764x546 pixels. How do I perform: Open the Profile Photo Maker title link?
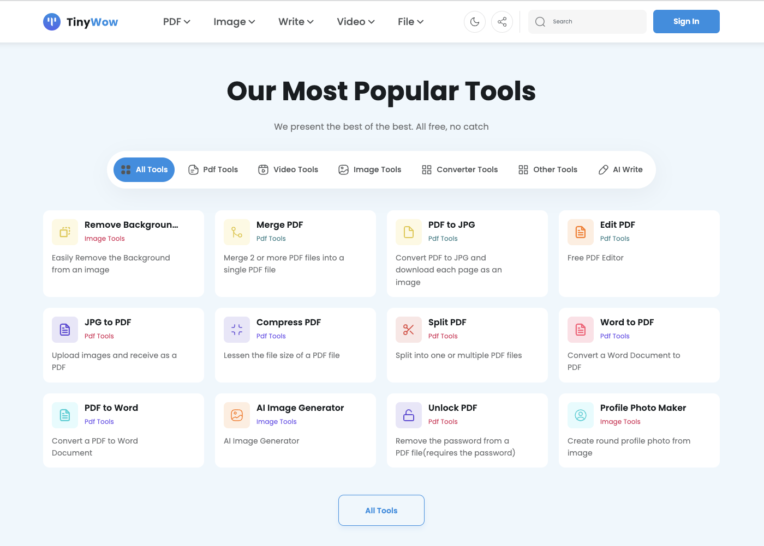(643, 408)
